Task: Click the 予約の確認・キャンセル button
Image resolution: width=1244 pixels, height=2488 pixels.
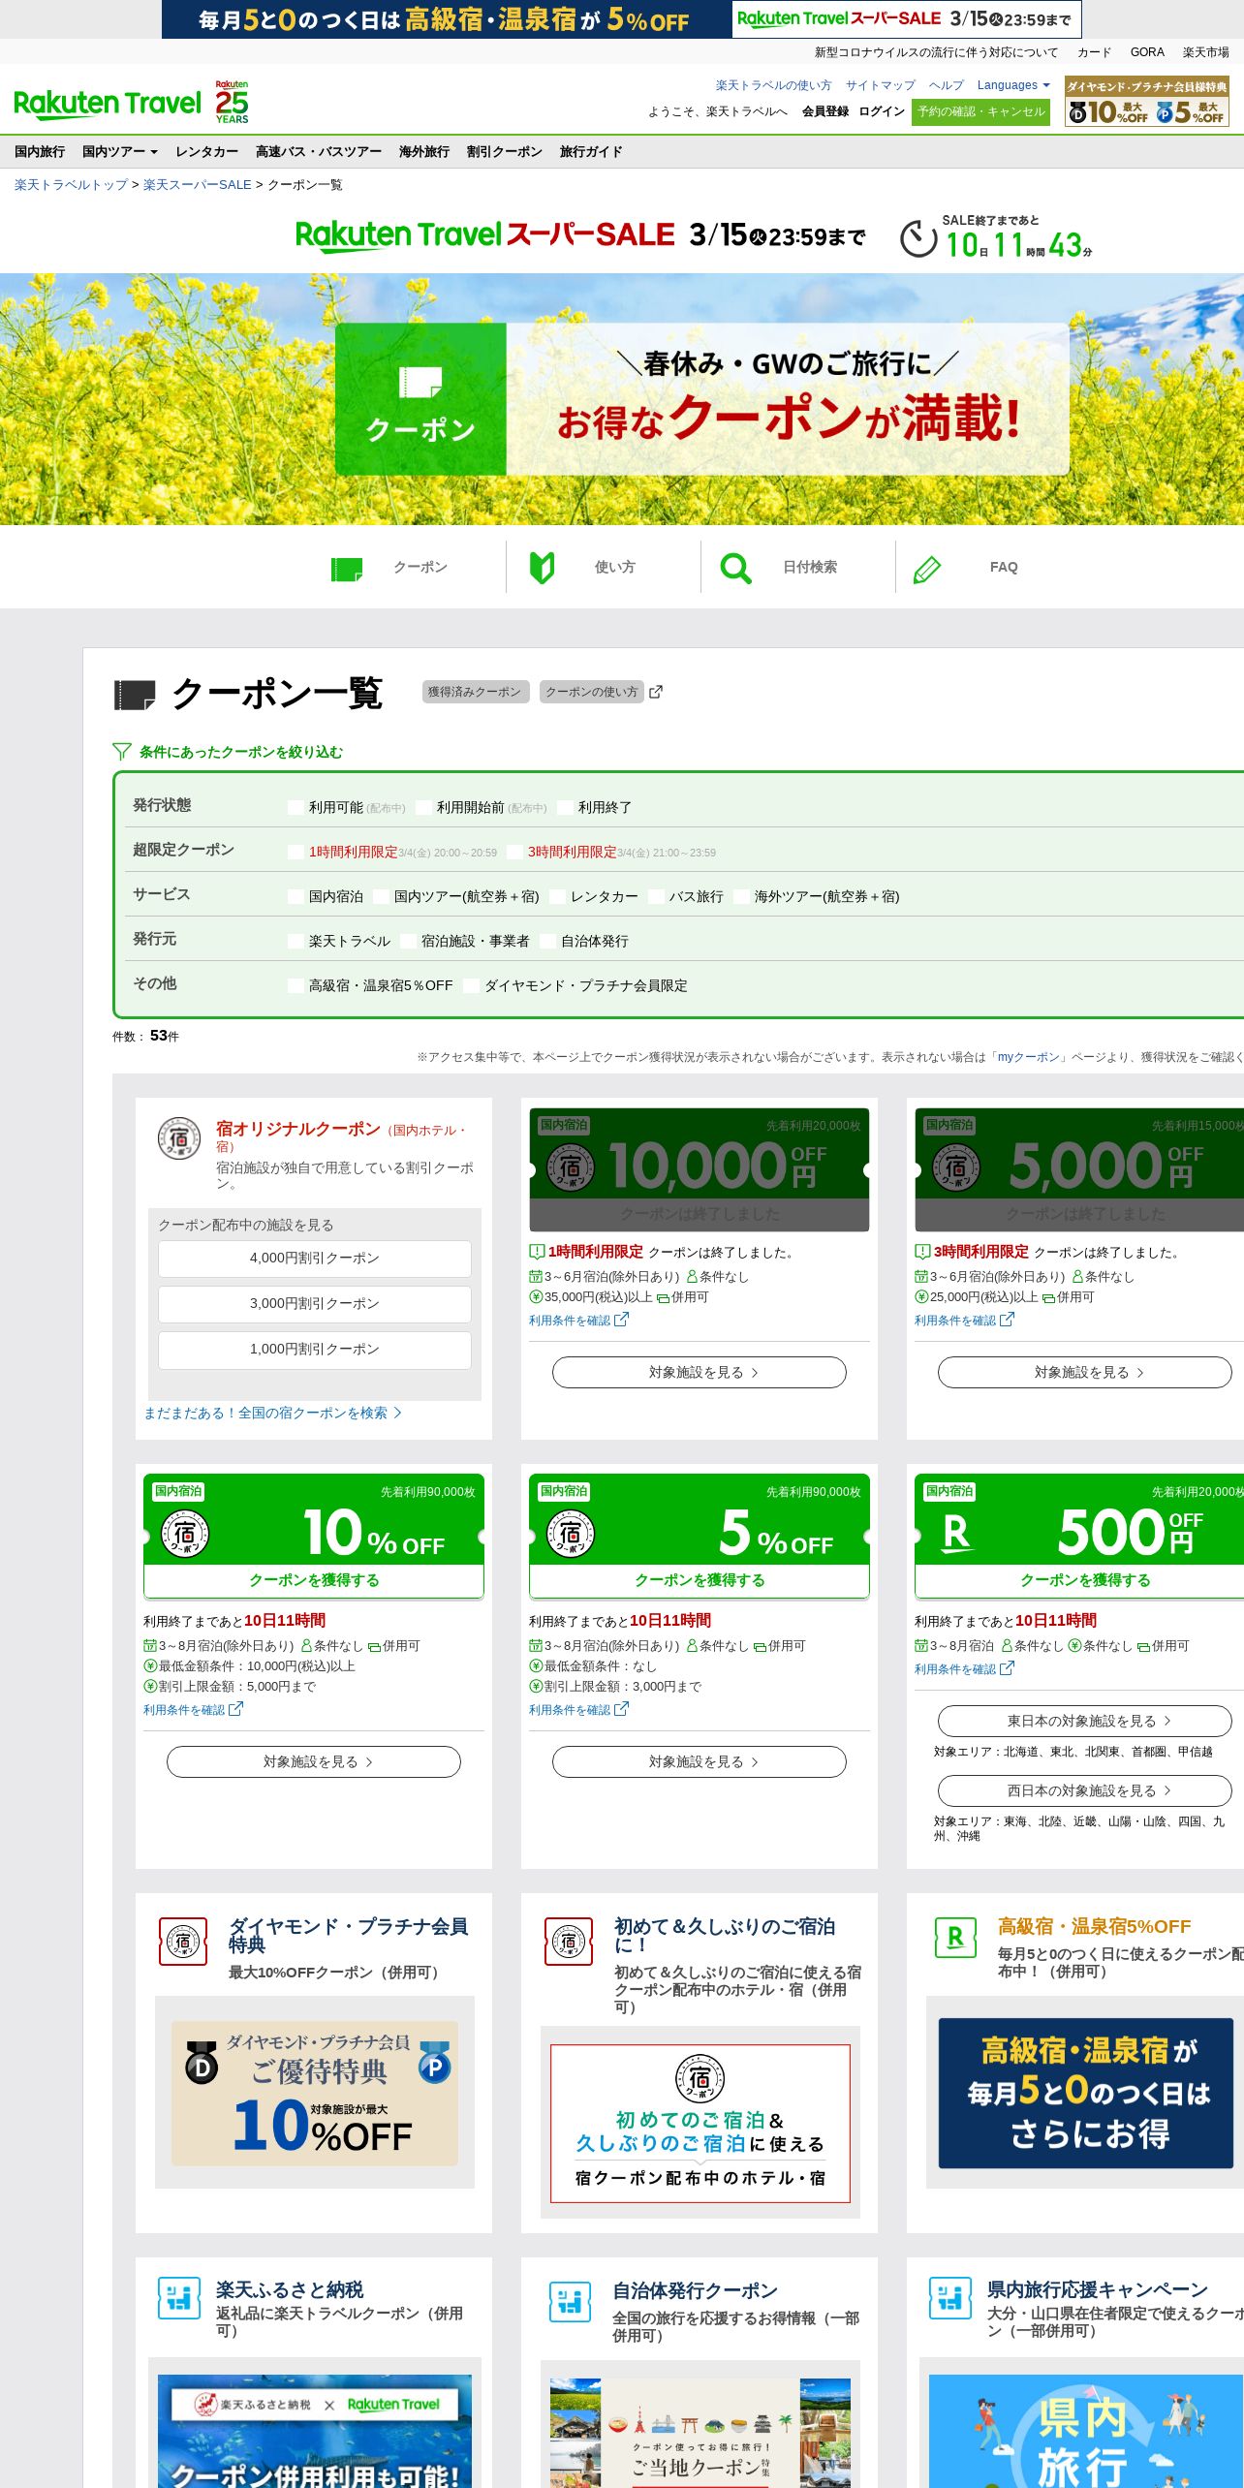Action: tap(981, 111)
